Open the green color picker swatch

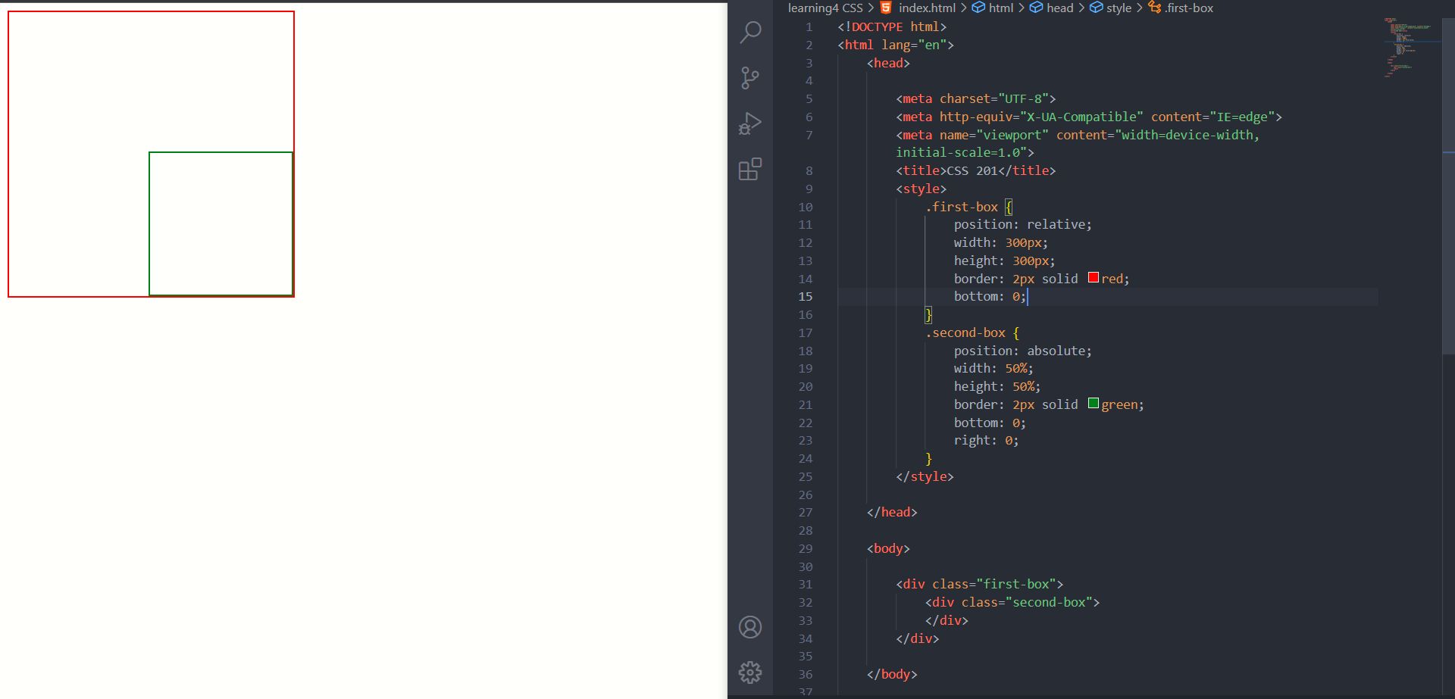1094,403
